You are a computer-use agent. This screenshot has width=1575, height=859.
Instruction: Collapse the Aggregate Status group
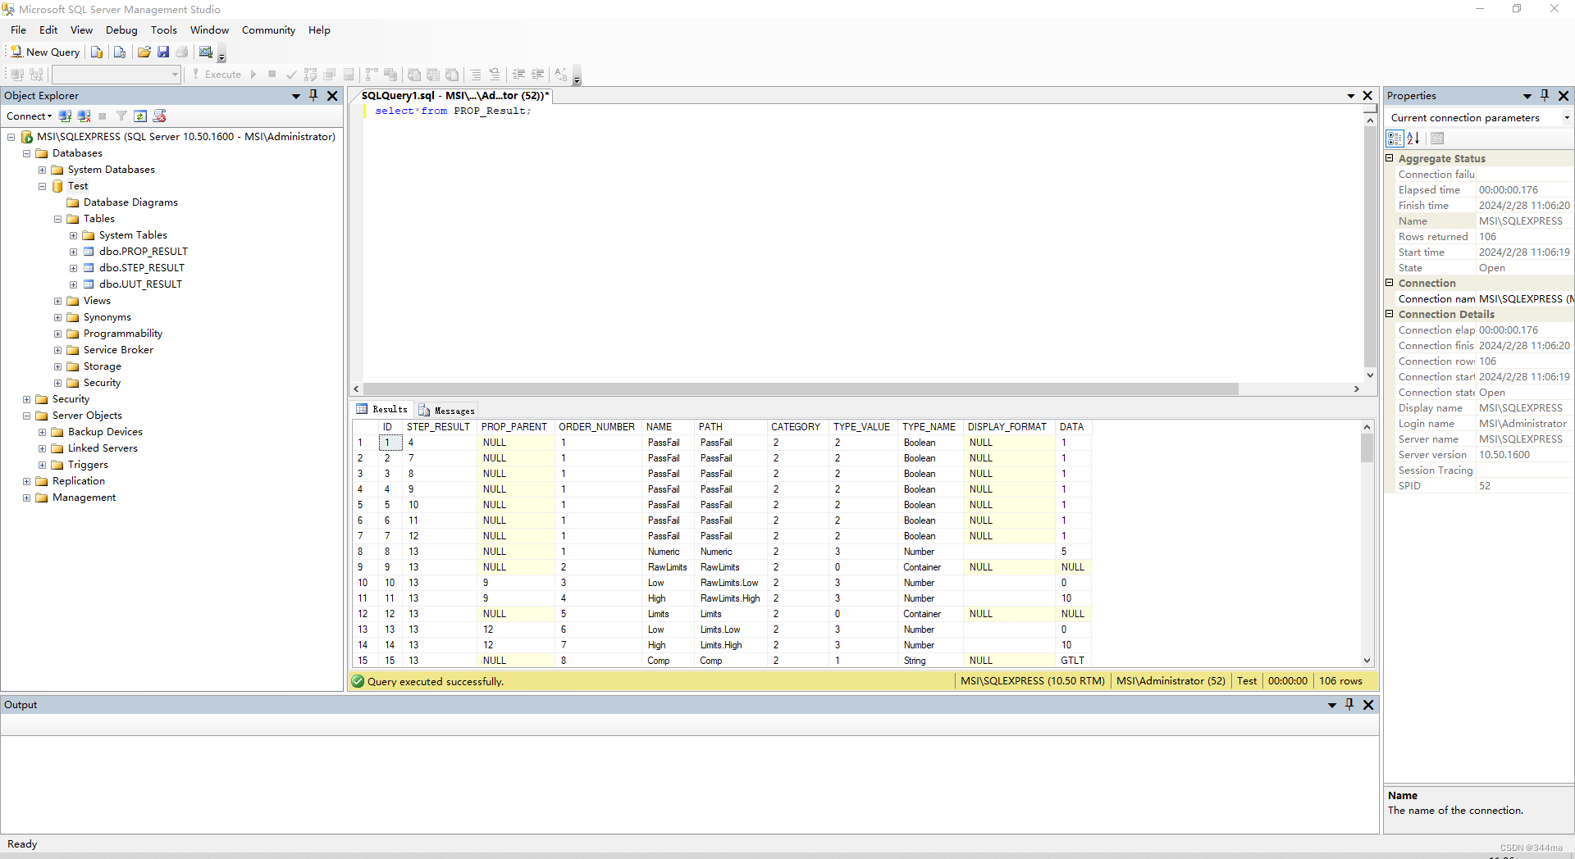click(x=1390, y=158)
